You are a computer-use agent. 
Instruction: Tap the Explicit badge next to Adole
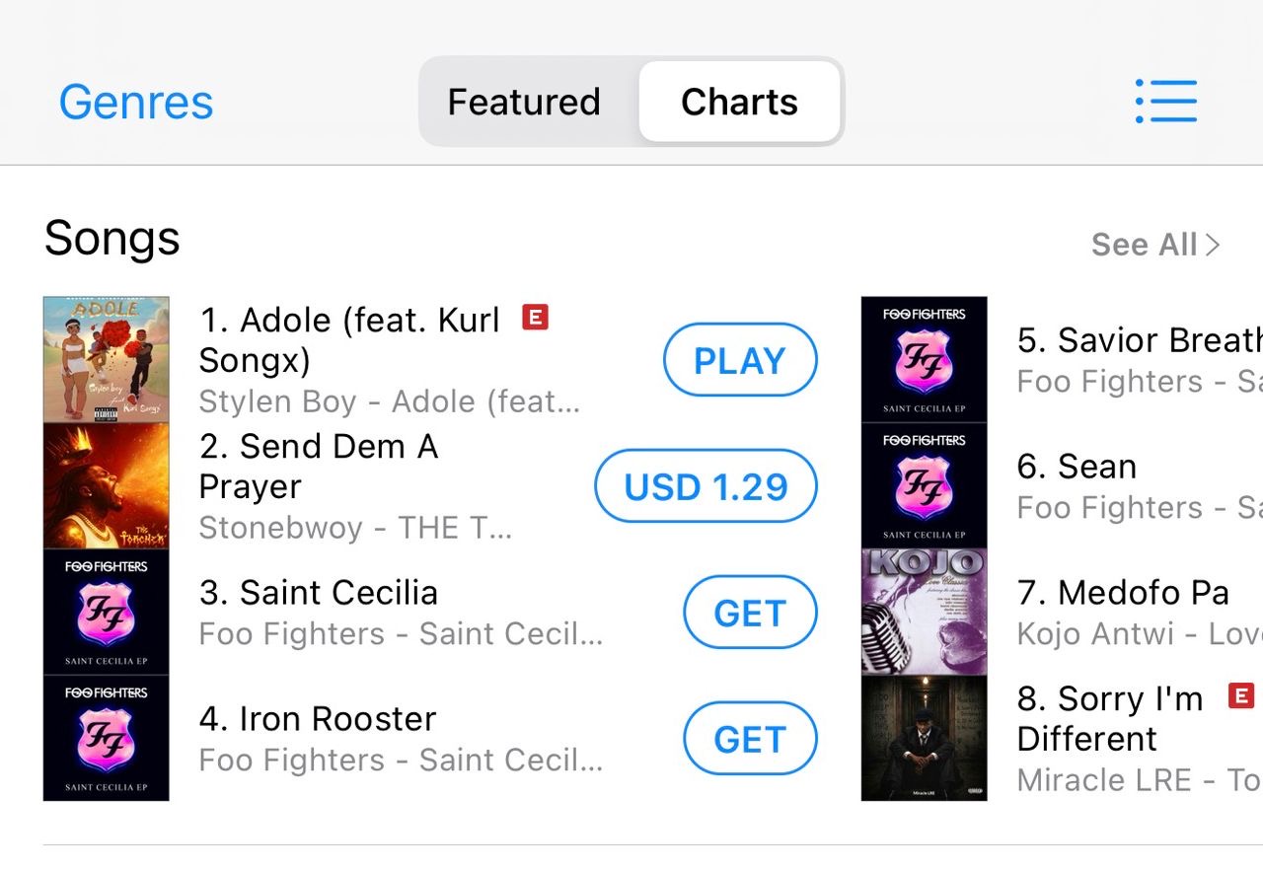[x=535, y=318]
